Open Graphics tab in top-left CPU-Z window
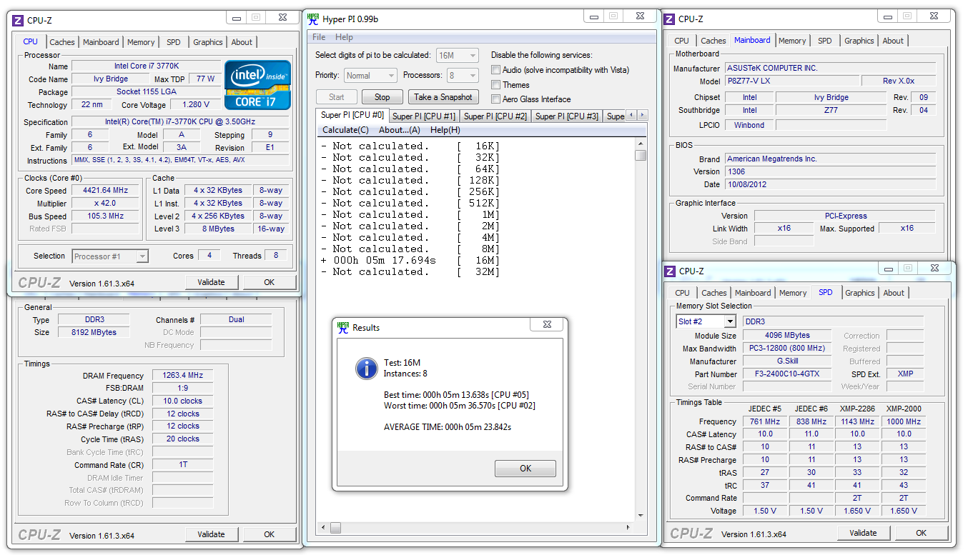Image resolution: width=968 pixels, height=555 pixels. (x=207, y=42)
